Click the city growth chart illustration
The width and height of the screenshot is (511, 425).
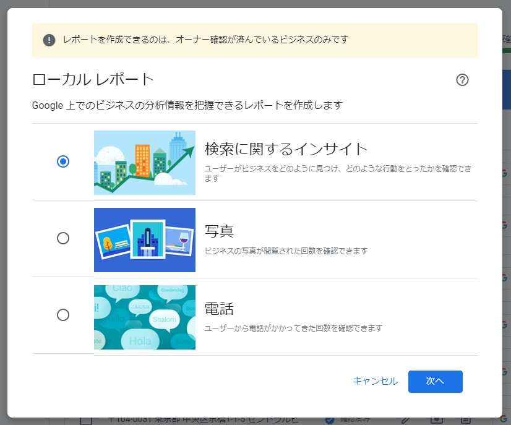tap(144, 162)
